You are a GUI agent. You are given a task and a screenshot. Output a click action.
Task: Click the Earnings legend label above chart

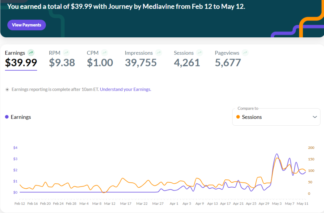[x=21, y=117]
